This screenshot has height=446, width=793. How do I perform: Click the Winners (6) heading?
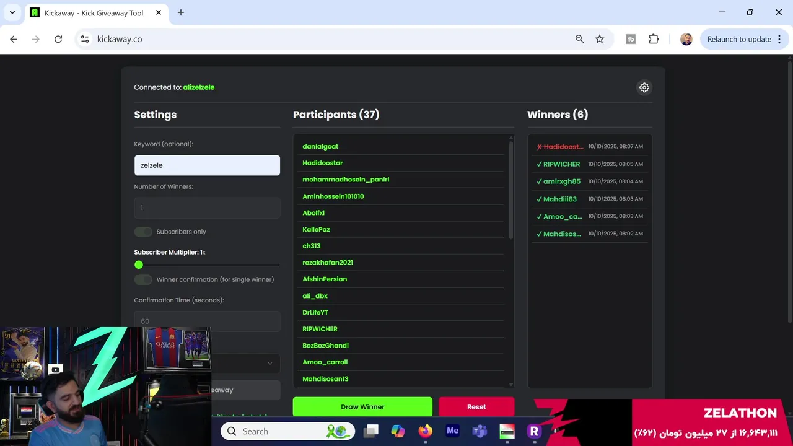tap(558, 115)
